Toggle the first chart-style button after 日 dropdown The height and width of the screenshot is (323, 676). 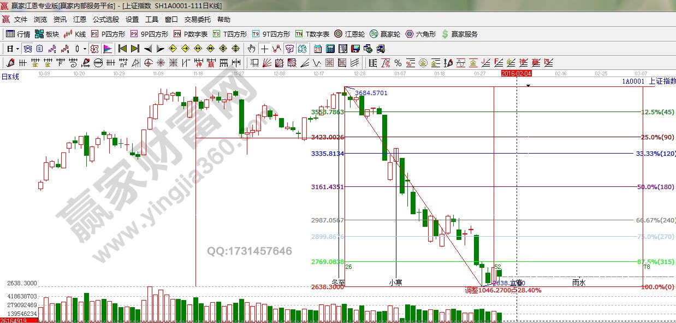tap(27, 49)
